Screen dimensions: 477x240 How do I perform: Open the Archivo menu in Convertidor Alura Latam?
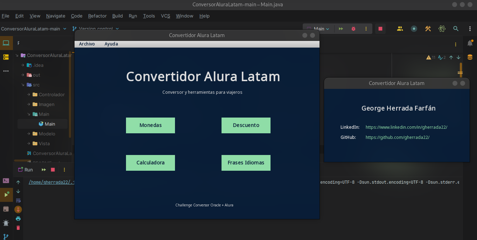(87, 44)
